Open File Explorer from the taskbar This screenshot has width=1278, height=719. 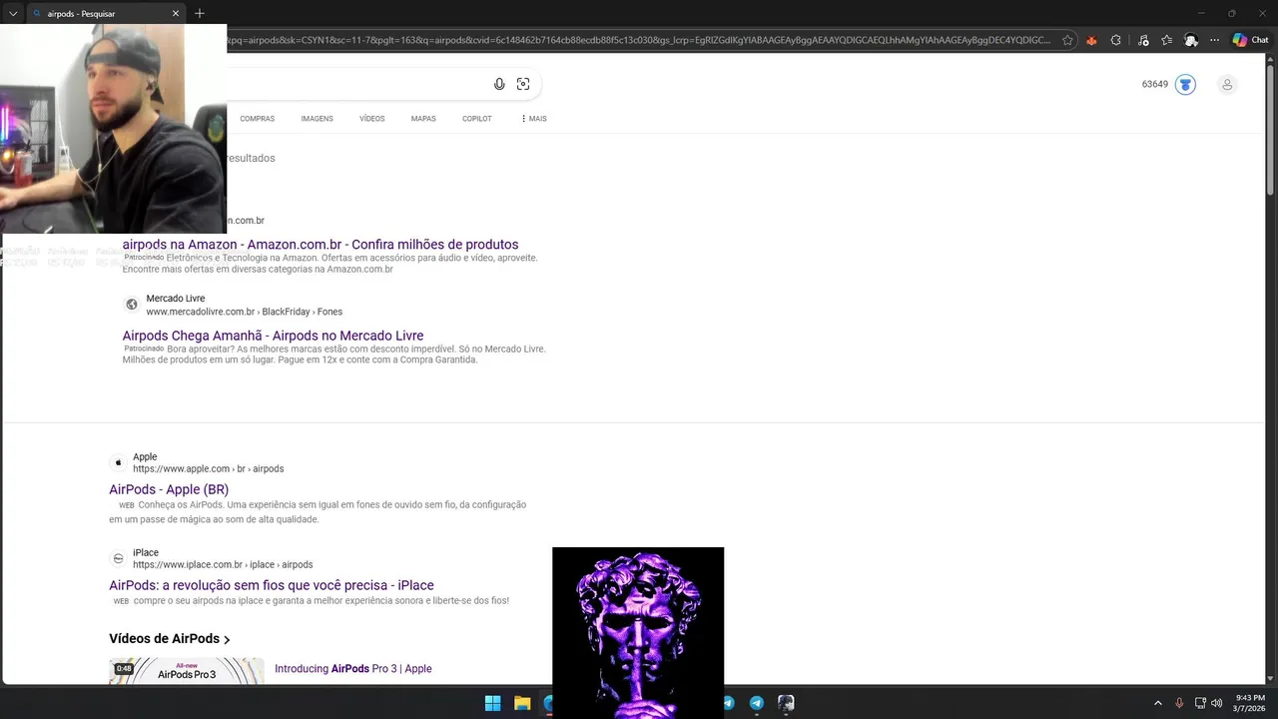(522, 703)
